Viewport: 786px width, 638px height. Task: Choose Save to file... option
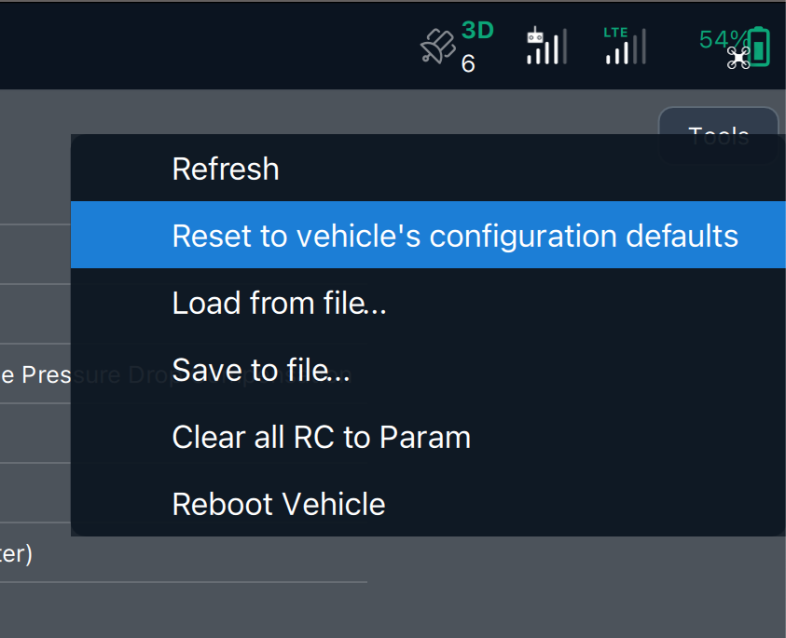(x=261, y=370)
